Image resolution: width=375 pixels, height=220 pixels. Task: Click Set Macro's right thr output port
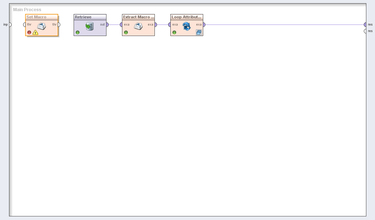(58, 24)
